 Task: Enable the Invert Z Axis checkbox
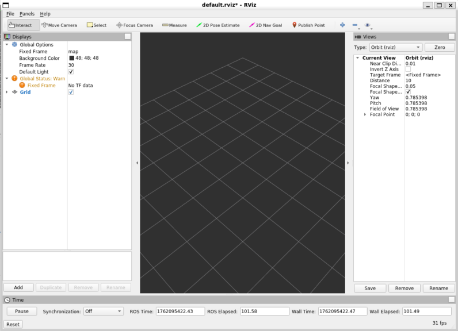[408, 70]
